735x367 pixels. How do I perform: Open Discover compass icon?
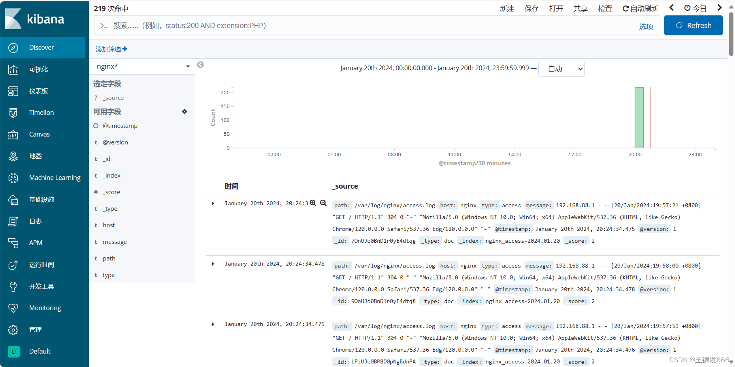coord(13,48)
